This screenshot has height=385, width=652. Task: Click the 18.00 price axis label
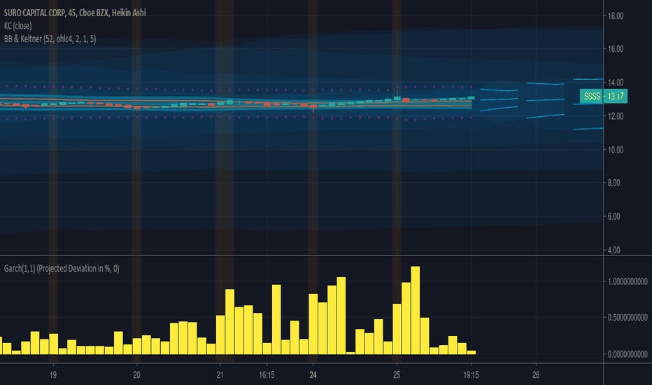(x=616, y=16)
